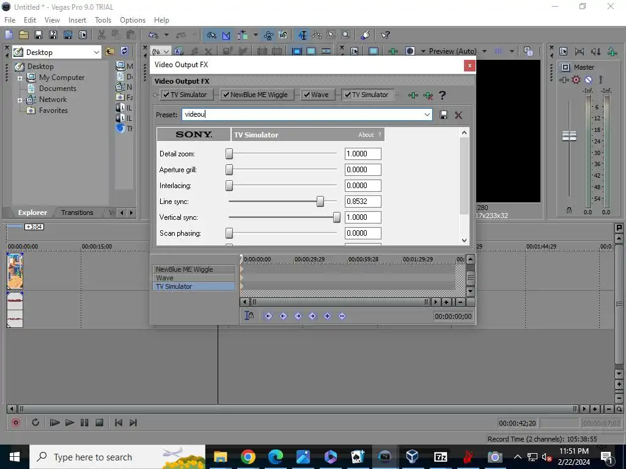Click the Up One Level folder icon
Screen dimensions: 626x469
click(x=110, y=51)
